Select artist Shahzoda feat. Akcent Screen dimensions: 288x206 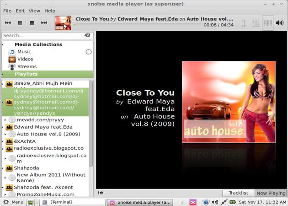point(43,187)
